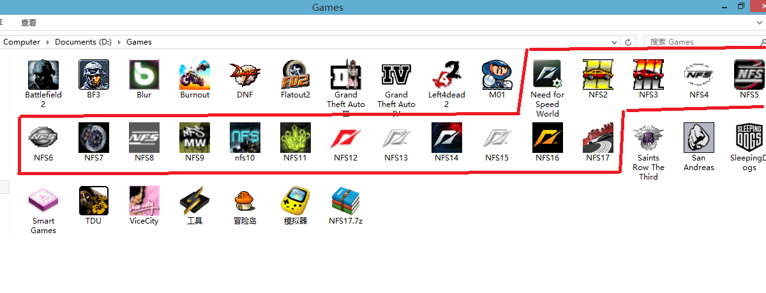
Task: Go to Computer in the address breadcrumb
Action: click(x=22, y=42)
